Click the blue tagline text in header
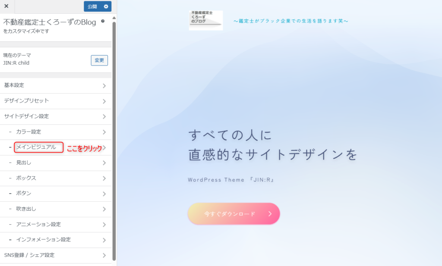This screenshot has width=442, height=266. tap(291, 21)
